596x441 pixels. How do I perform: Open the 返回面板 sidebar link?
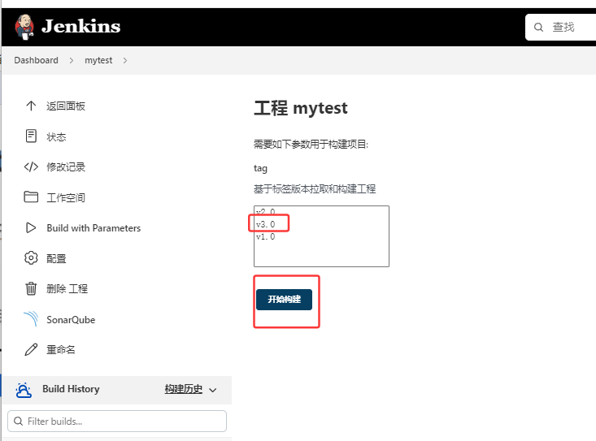pos(66,106)
